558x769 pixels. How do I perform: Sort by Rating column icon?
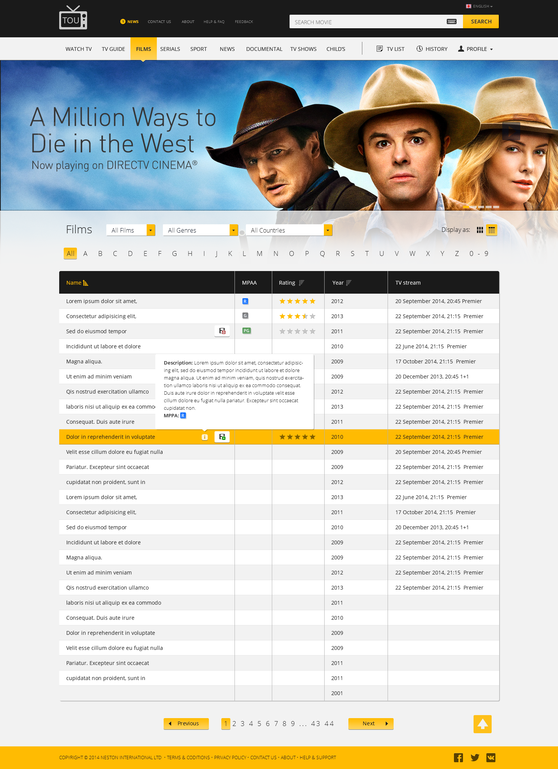tap(301, 283)
